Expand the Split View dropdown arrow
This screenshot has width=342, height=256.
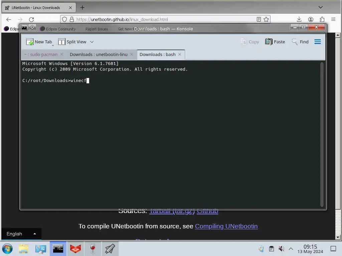click(x=92, y=42)
